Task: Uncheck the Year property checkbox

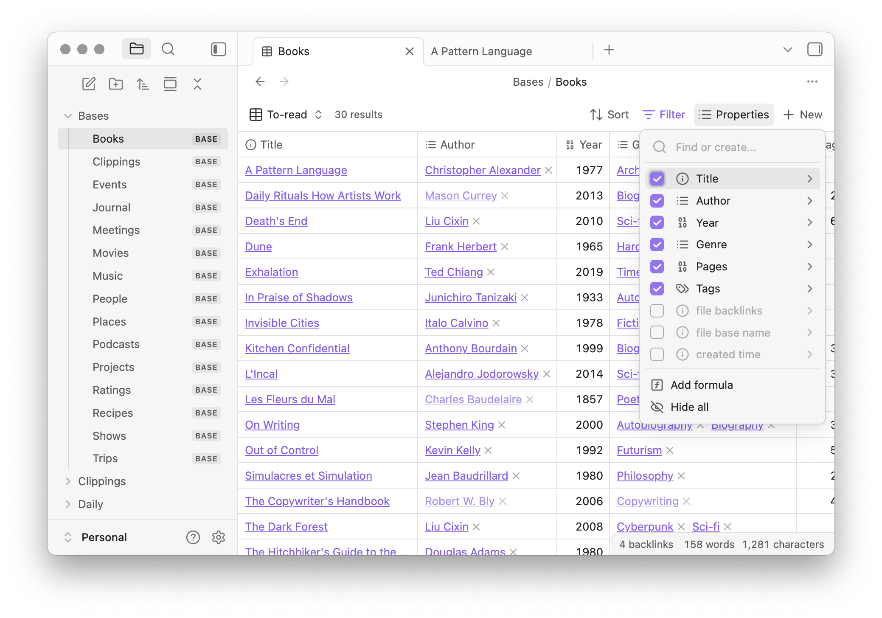Action: click(x=657, y=222)
